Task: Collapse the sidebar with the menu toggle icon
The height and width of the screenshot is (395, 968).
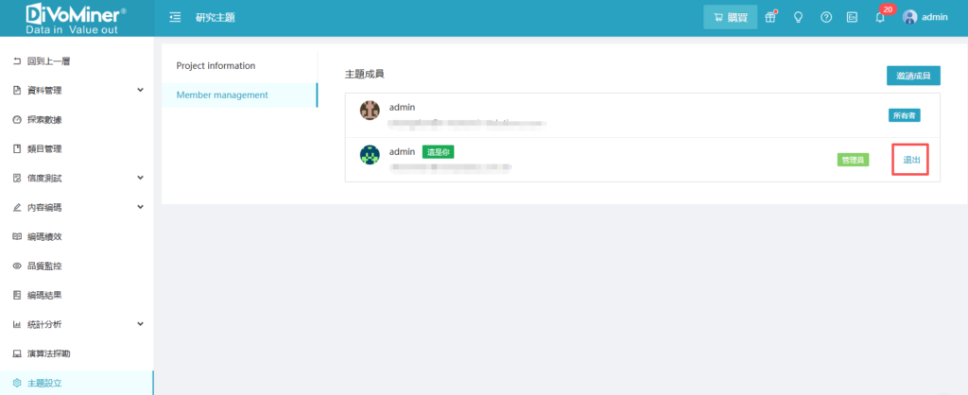Action: 175,17
